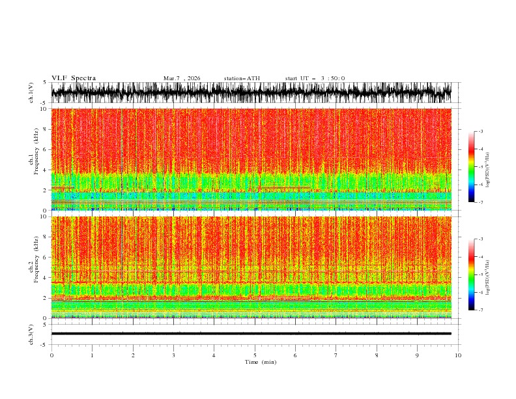Image resolution: width=516 pixels, height=399 pixels.
Task: Click the ch.2 spectrogram plot
Action: (251, 267)
